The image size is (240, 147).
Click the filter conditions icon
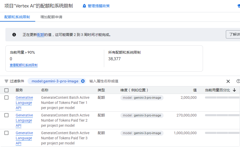tap(6, 81)
